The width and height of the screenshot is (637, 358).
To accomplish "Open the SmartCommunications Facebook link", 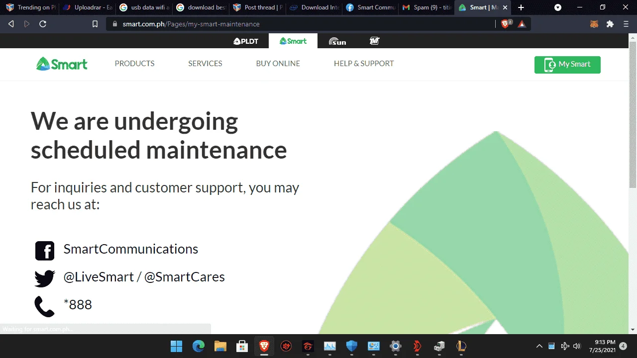I will point(131,249).
